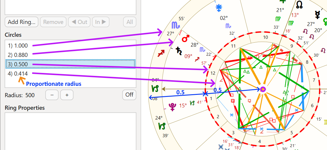Image resolution: width=327 pixels, height=150 pixels.
Task: Click the small Scorpio glyph below 02°
Action: tap(228, 26)
